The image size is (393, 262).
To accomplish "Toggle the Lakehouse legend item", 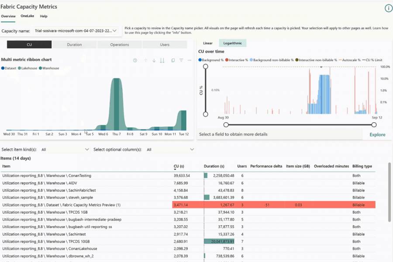I will [x=28, y=68].
